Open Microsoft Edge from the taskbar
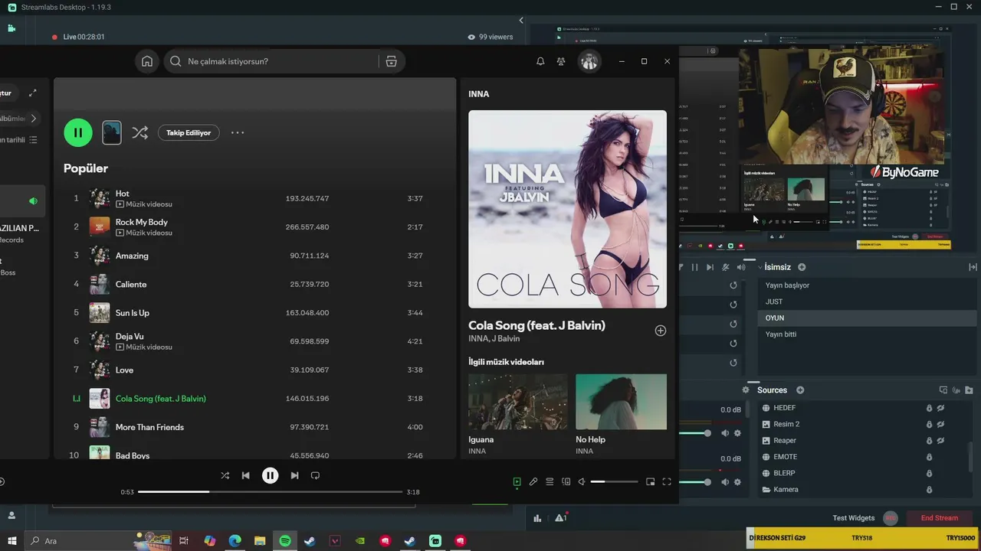 pos(235,541)
